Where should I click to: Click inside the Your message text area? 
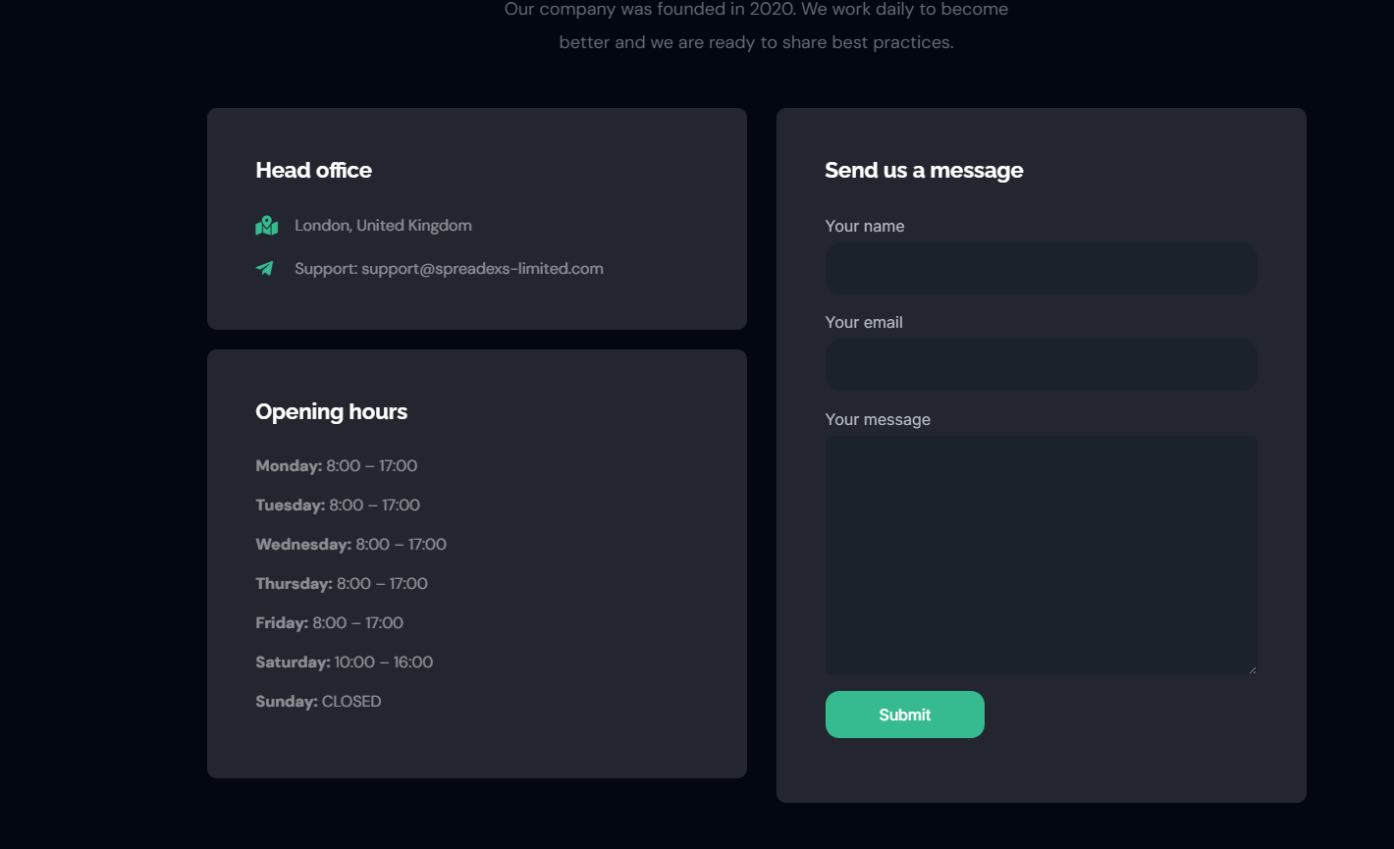1041,555
